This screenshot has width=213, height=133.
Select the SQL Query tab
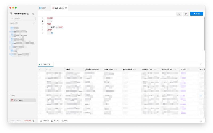point(59,8)
